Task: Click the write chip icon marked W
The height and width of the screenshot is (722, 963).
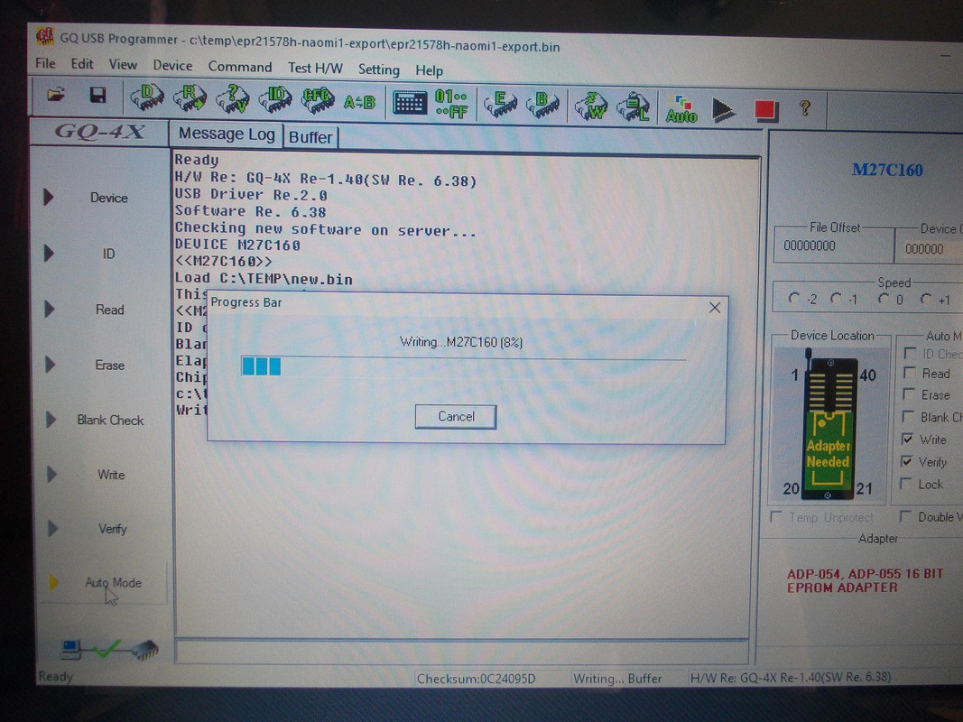Action: click(x=591, y=106)
